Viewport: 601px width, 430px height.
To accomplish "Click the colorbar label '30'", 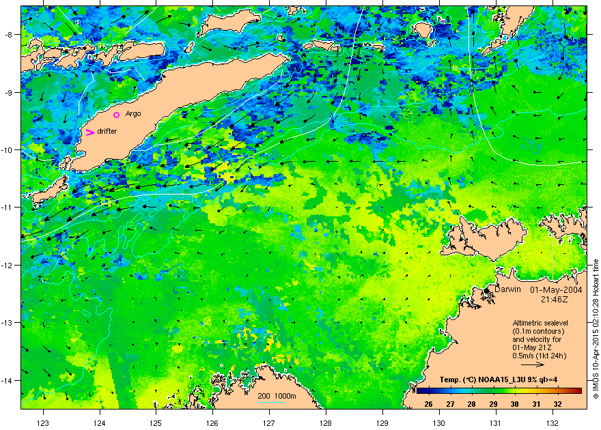I will 514,404.
